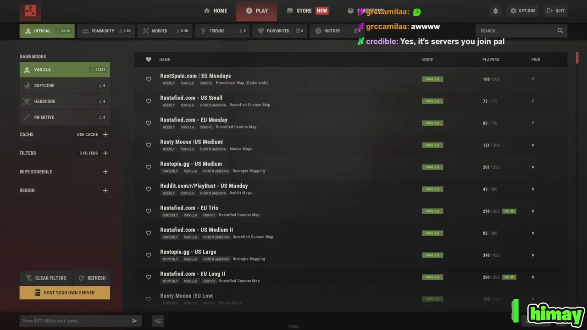Switch to the Friends servers tab
This screenshot has width=587, height=330.
(x=222, y=31)
